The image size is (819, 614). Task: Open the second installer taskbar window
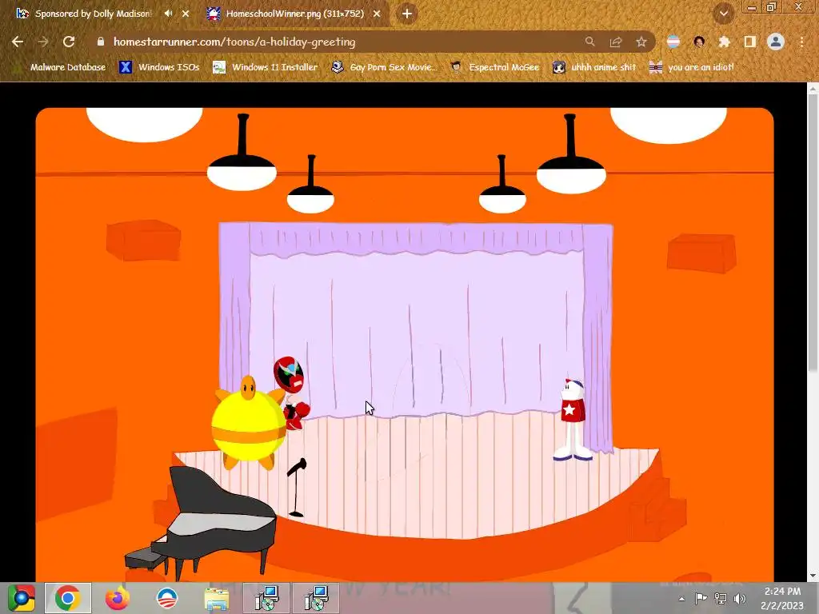point(315,598)
